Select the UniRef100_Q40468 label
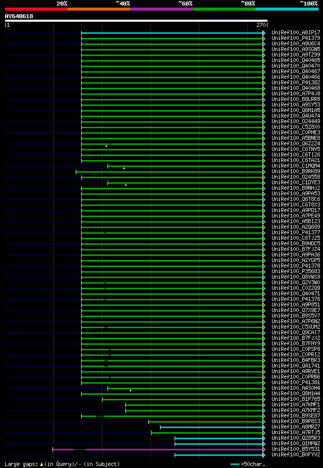Viewport: 323px width, 468px height. click(x=296, y=88)
